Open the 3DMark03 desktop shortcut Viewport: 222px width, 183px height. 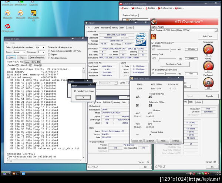click(x=21, y=14)
